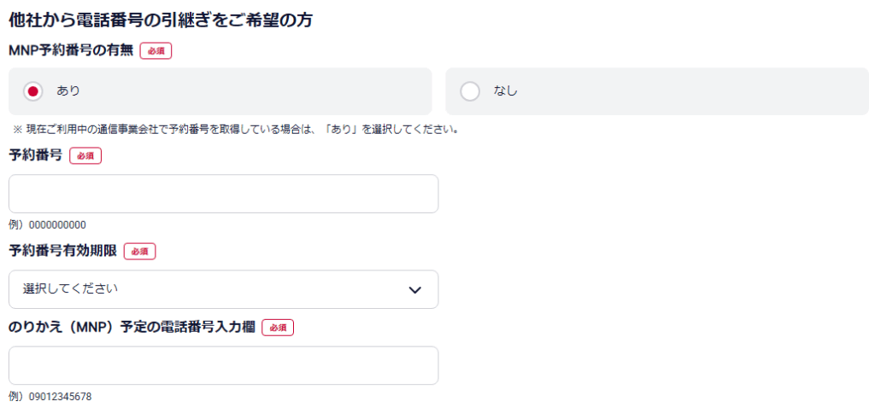Click 必須 badge next to 予約番号 label
Screen dimensions: 875x407
click(x=85, y=156)
